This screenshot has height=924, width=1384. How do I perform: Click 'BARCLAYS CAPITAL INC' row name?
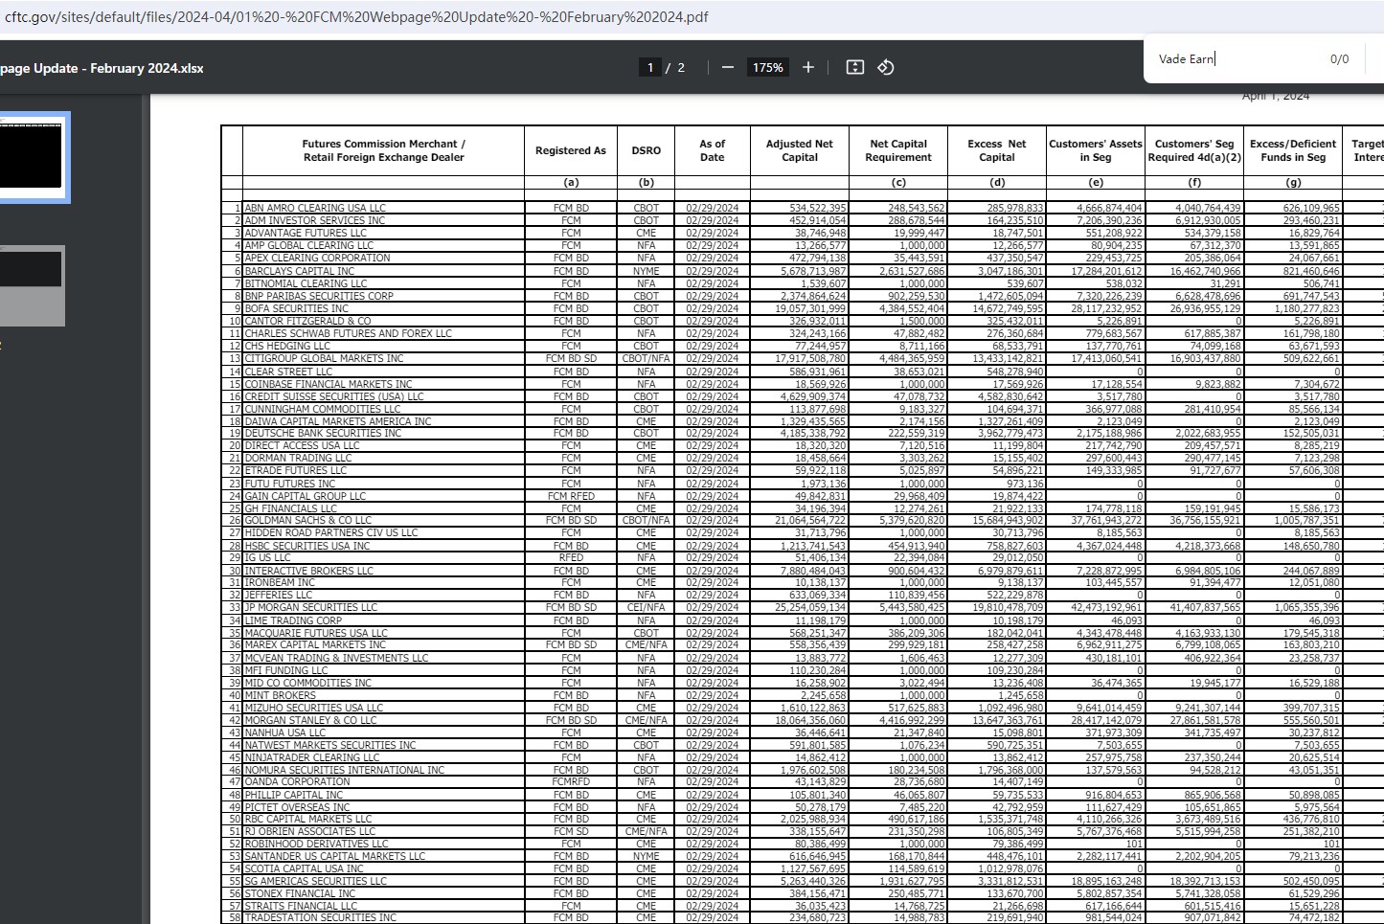300,271
